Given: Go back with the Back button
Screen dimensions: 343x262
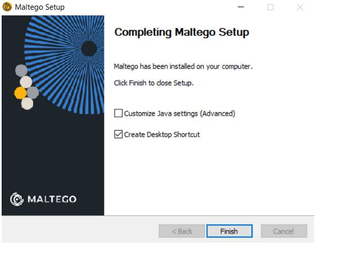Looking at the screenshot, I should point(182,231).
